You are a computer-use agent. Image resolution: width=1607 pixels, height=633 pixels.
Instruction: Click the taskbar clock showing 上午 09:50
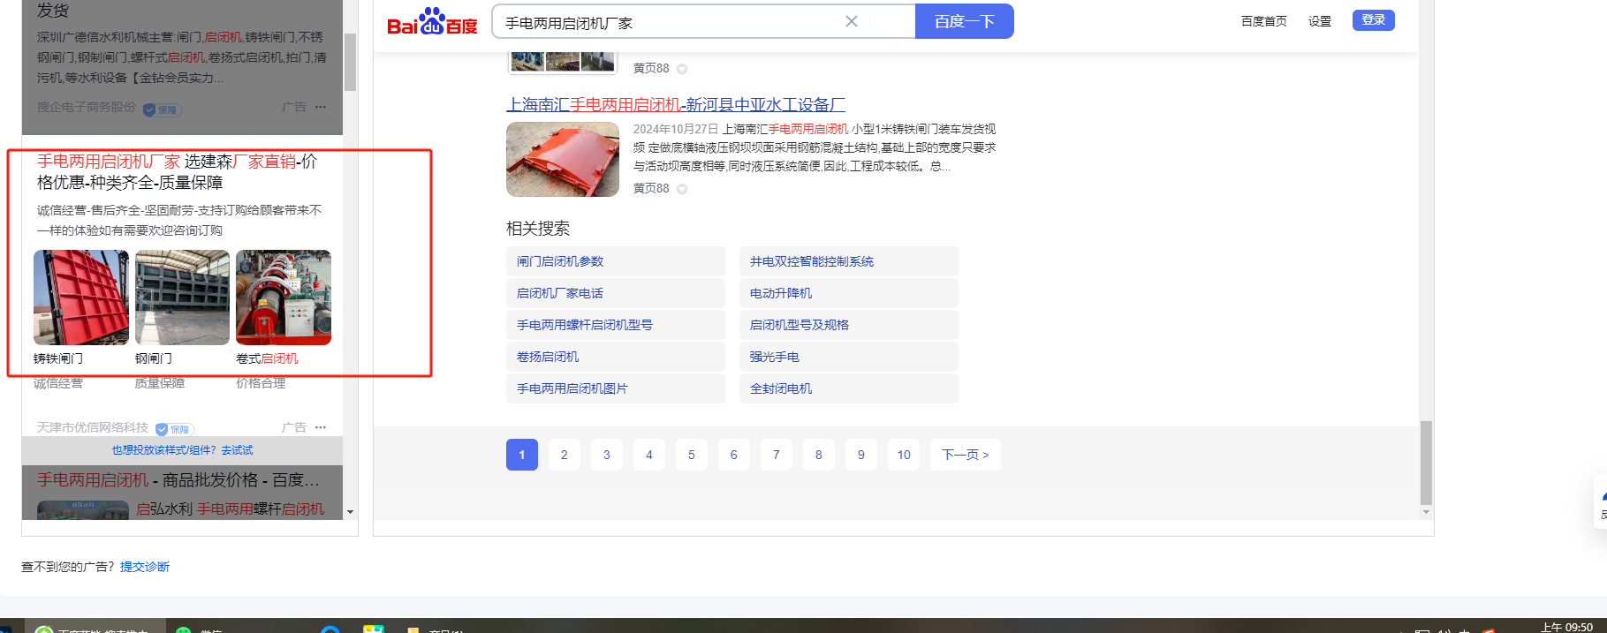point(1566,627)
